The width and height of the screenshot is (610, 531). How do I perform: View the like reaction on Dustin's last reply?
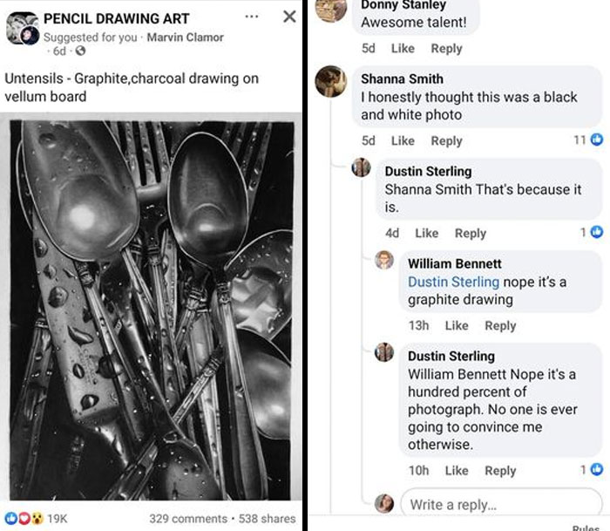click(x=591, y=469)
